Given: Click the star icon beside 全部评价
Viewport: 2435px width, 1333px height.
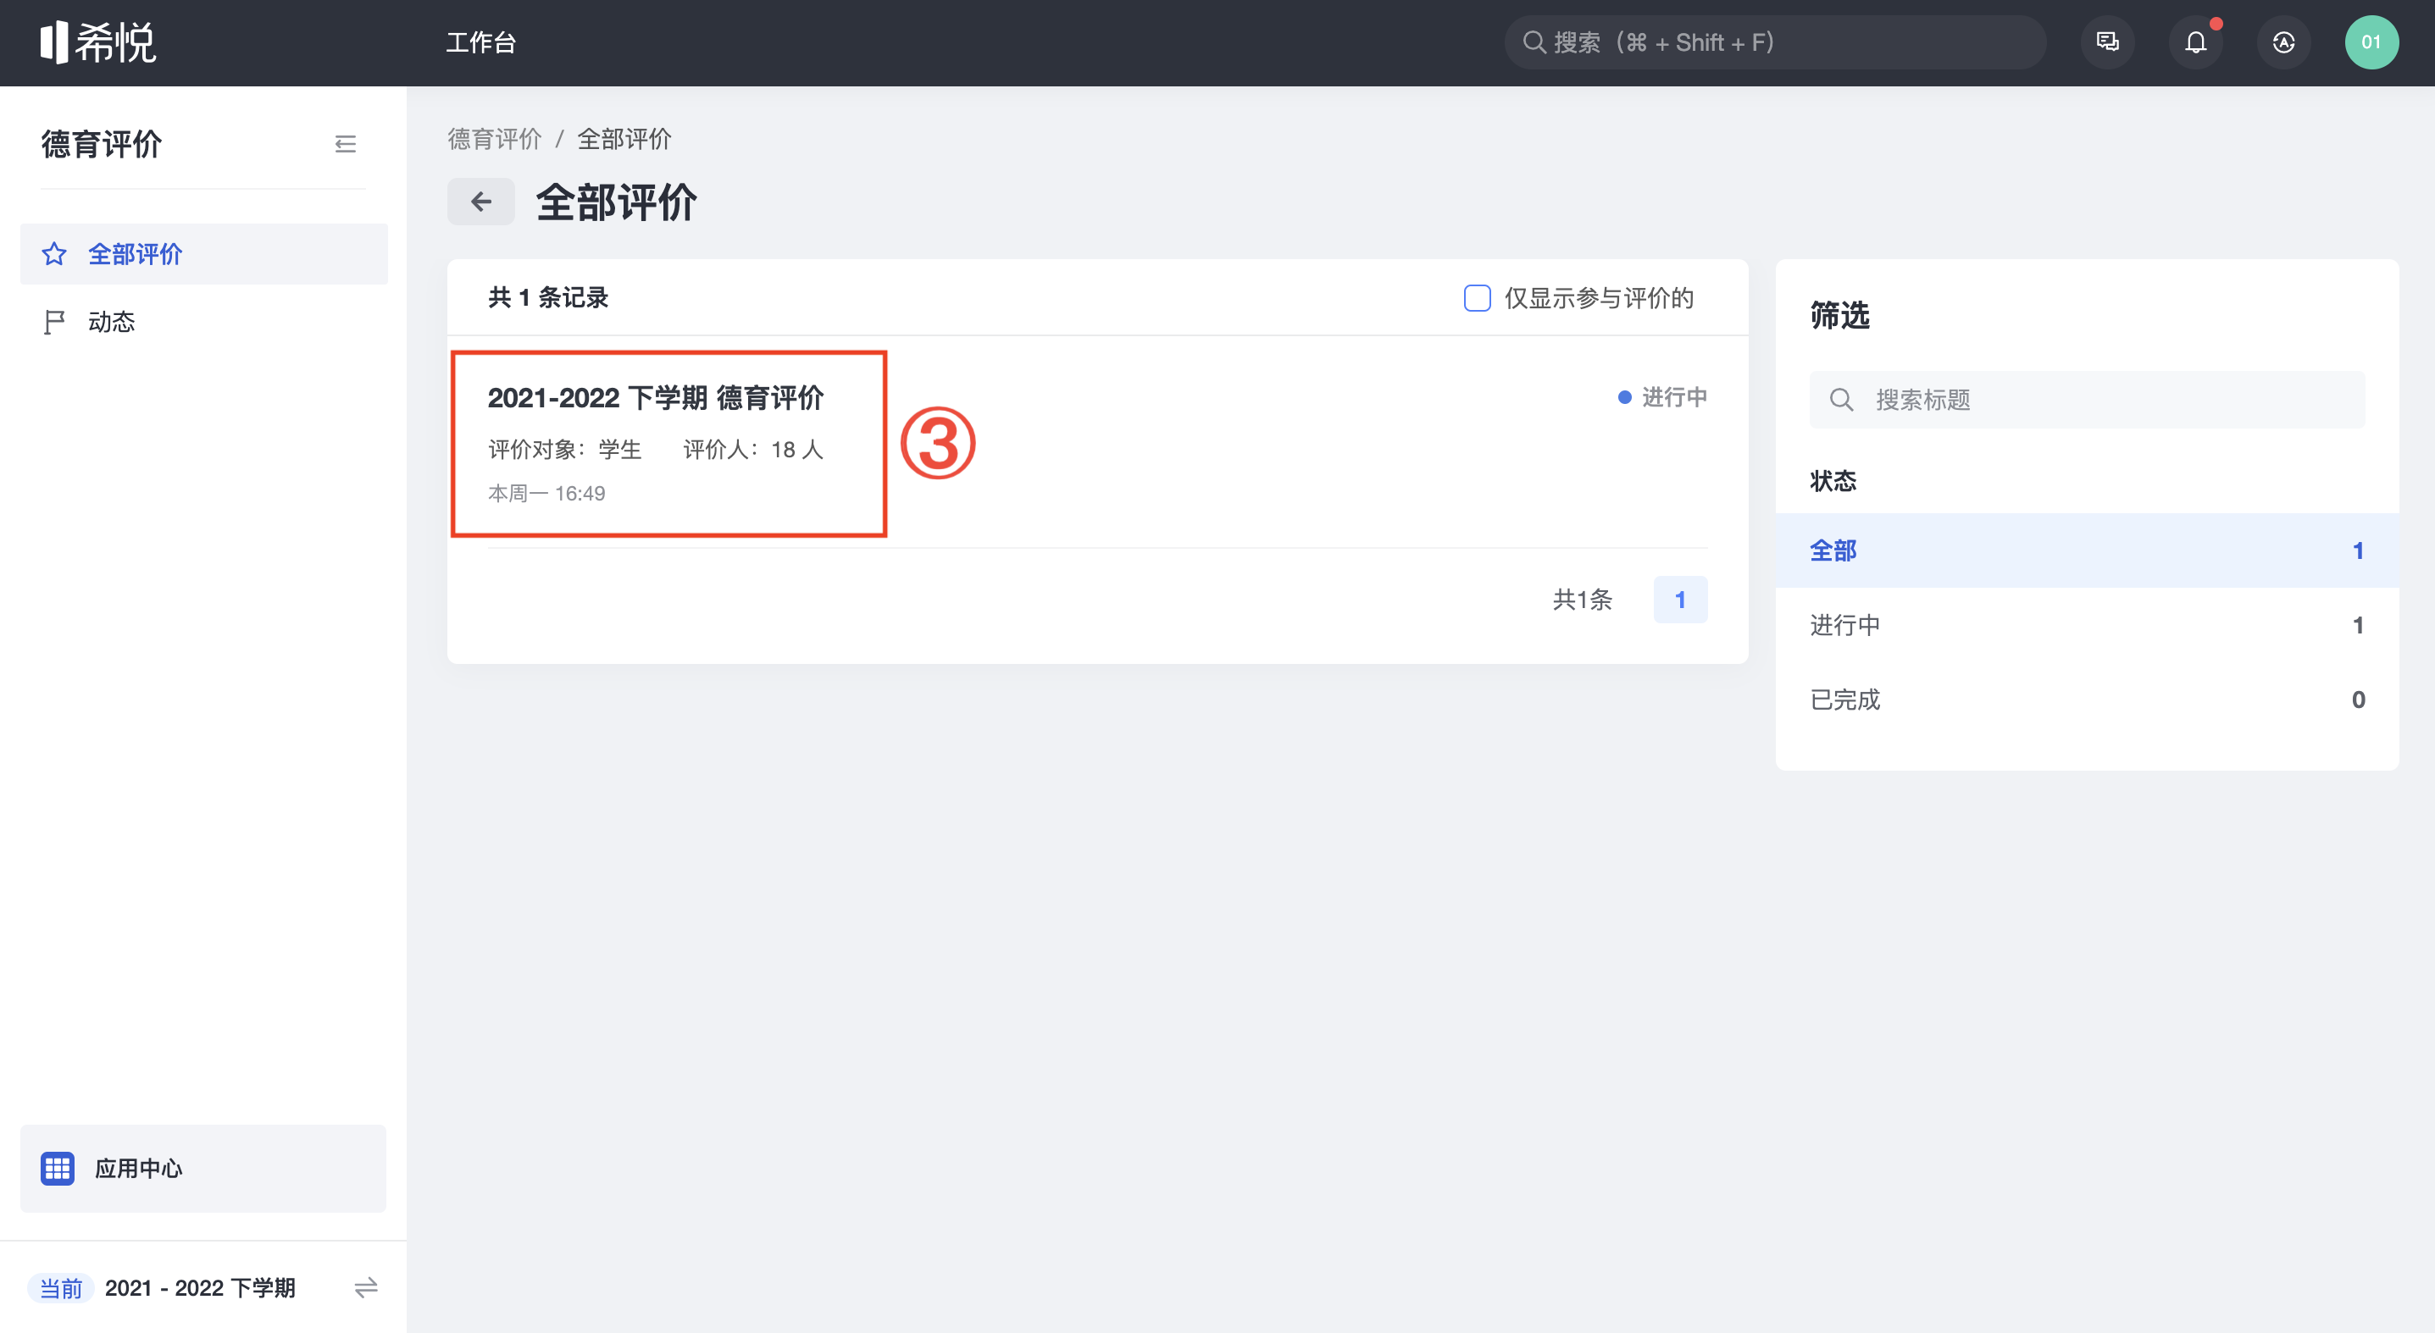Looking at the screenshot, I should [x=55, y=254].
